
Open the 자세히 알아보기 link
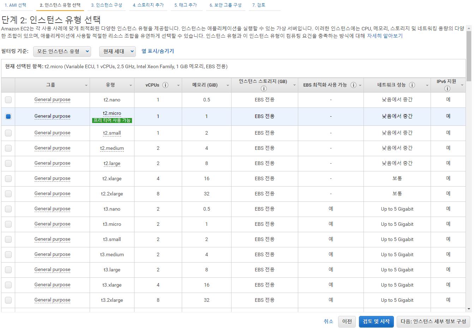click(x=385, y=36)
